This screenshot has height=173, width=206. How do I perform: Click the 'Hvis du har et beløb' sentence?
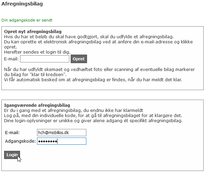click(89, 37)
